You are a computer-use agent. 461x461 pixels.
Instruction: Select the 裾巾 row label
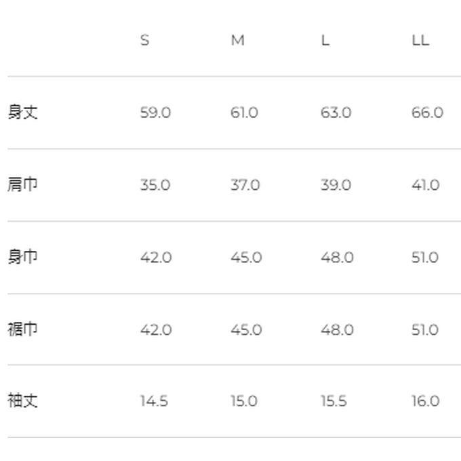pos(22,329)
